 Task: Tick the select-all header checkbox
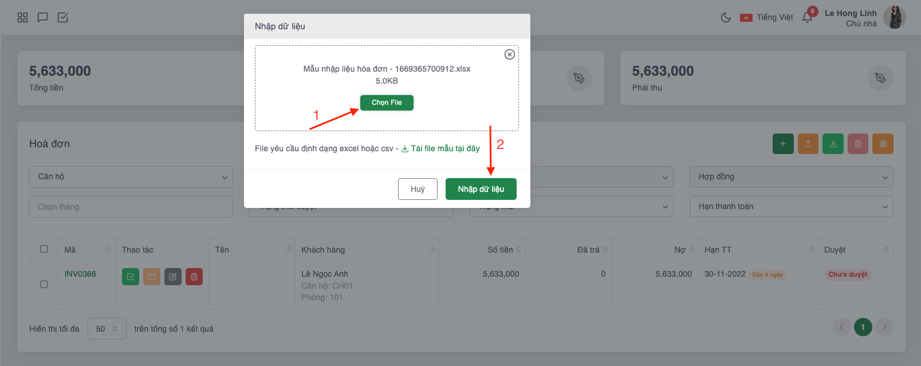[44, 249]
